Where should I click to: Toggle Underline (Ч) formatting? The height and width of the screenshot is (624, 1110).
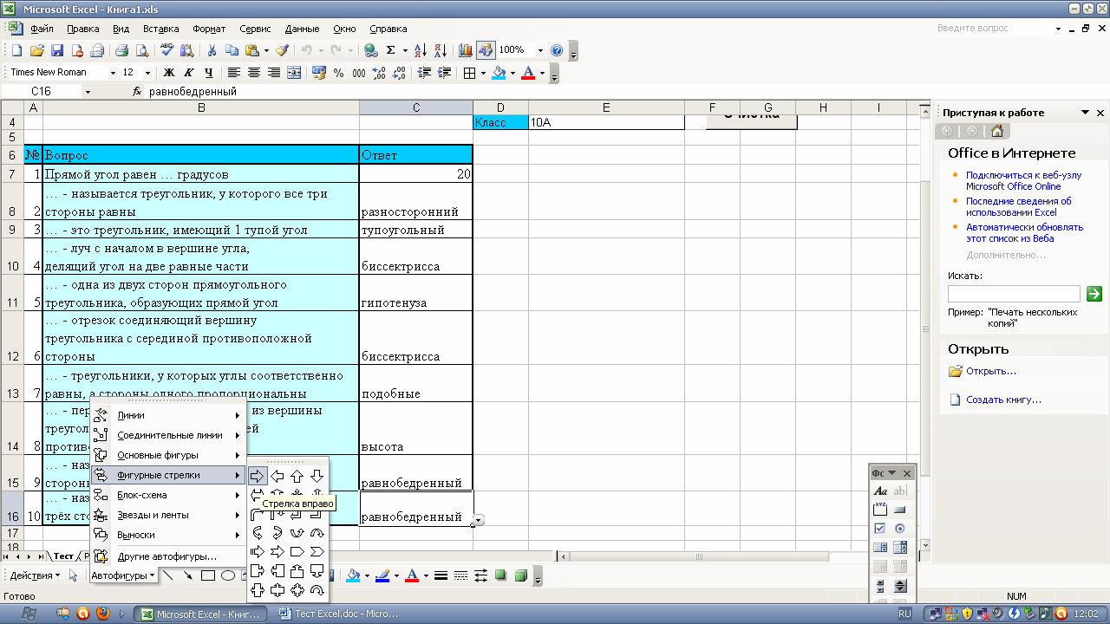[x=209, y=73]
